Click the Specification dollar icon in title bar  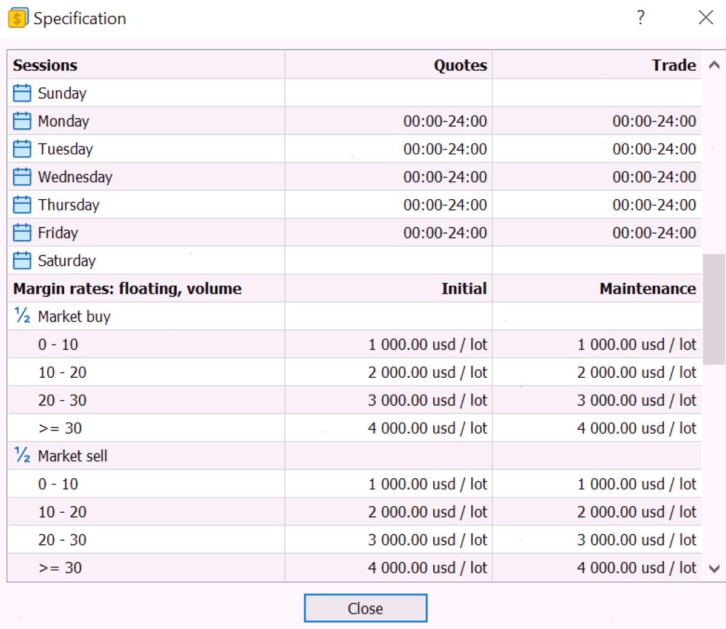pos(18,18)
